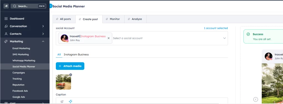Click previous arrow on post preview
This screenshot has width=283, height=104.
pyautogui.click(x=256, y=99)
